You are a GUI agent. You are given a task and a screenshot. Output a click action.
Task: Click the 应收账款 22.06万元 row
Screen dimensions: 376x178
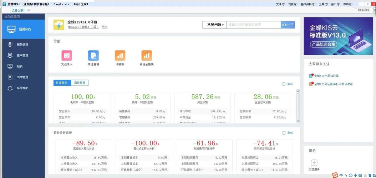click(263, 111)
